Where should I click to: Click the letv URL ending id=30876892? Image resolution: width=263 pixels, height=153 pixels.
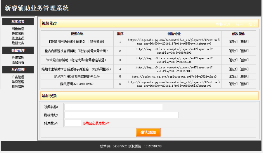174,51
